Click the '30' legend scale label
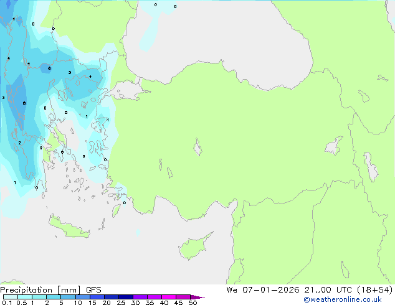This screenshot has width=395, height=305. click(x=135, y=303)
